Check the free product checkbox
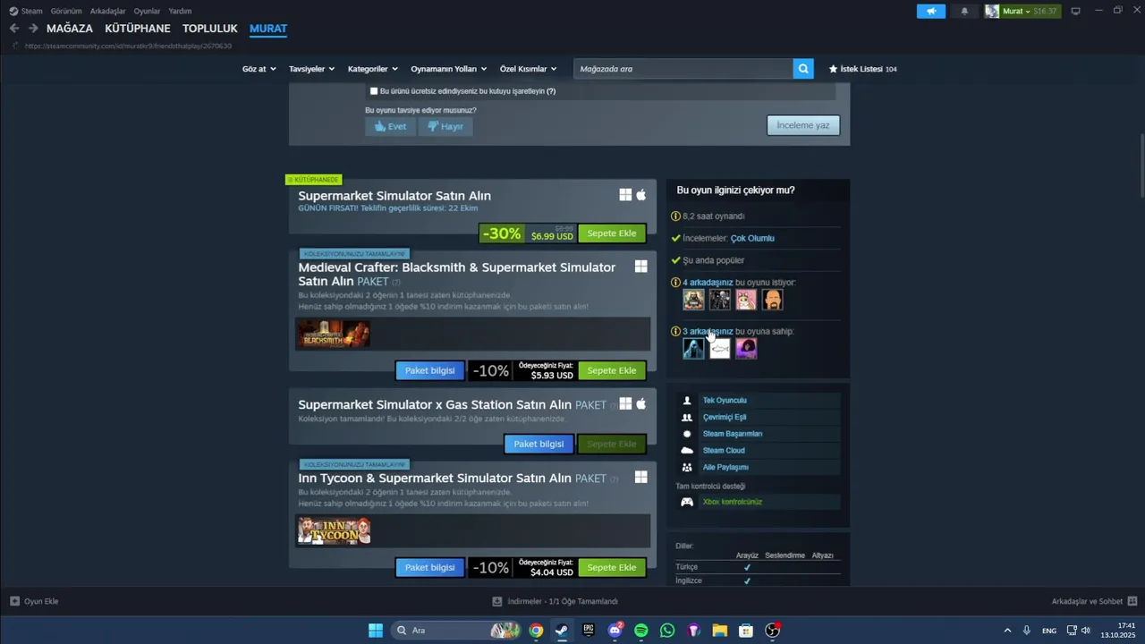 click(x=374, y=91)
